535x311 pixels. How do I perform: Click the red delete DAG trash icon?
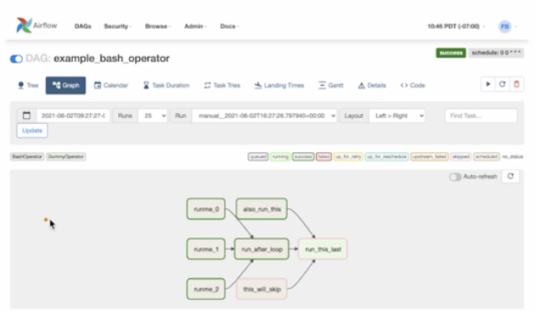pos(516,84)
